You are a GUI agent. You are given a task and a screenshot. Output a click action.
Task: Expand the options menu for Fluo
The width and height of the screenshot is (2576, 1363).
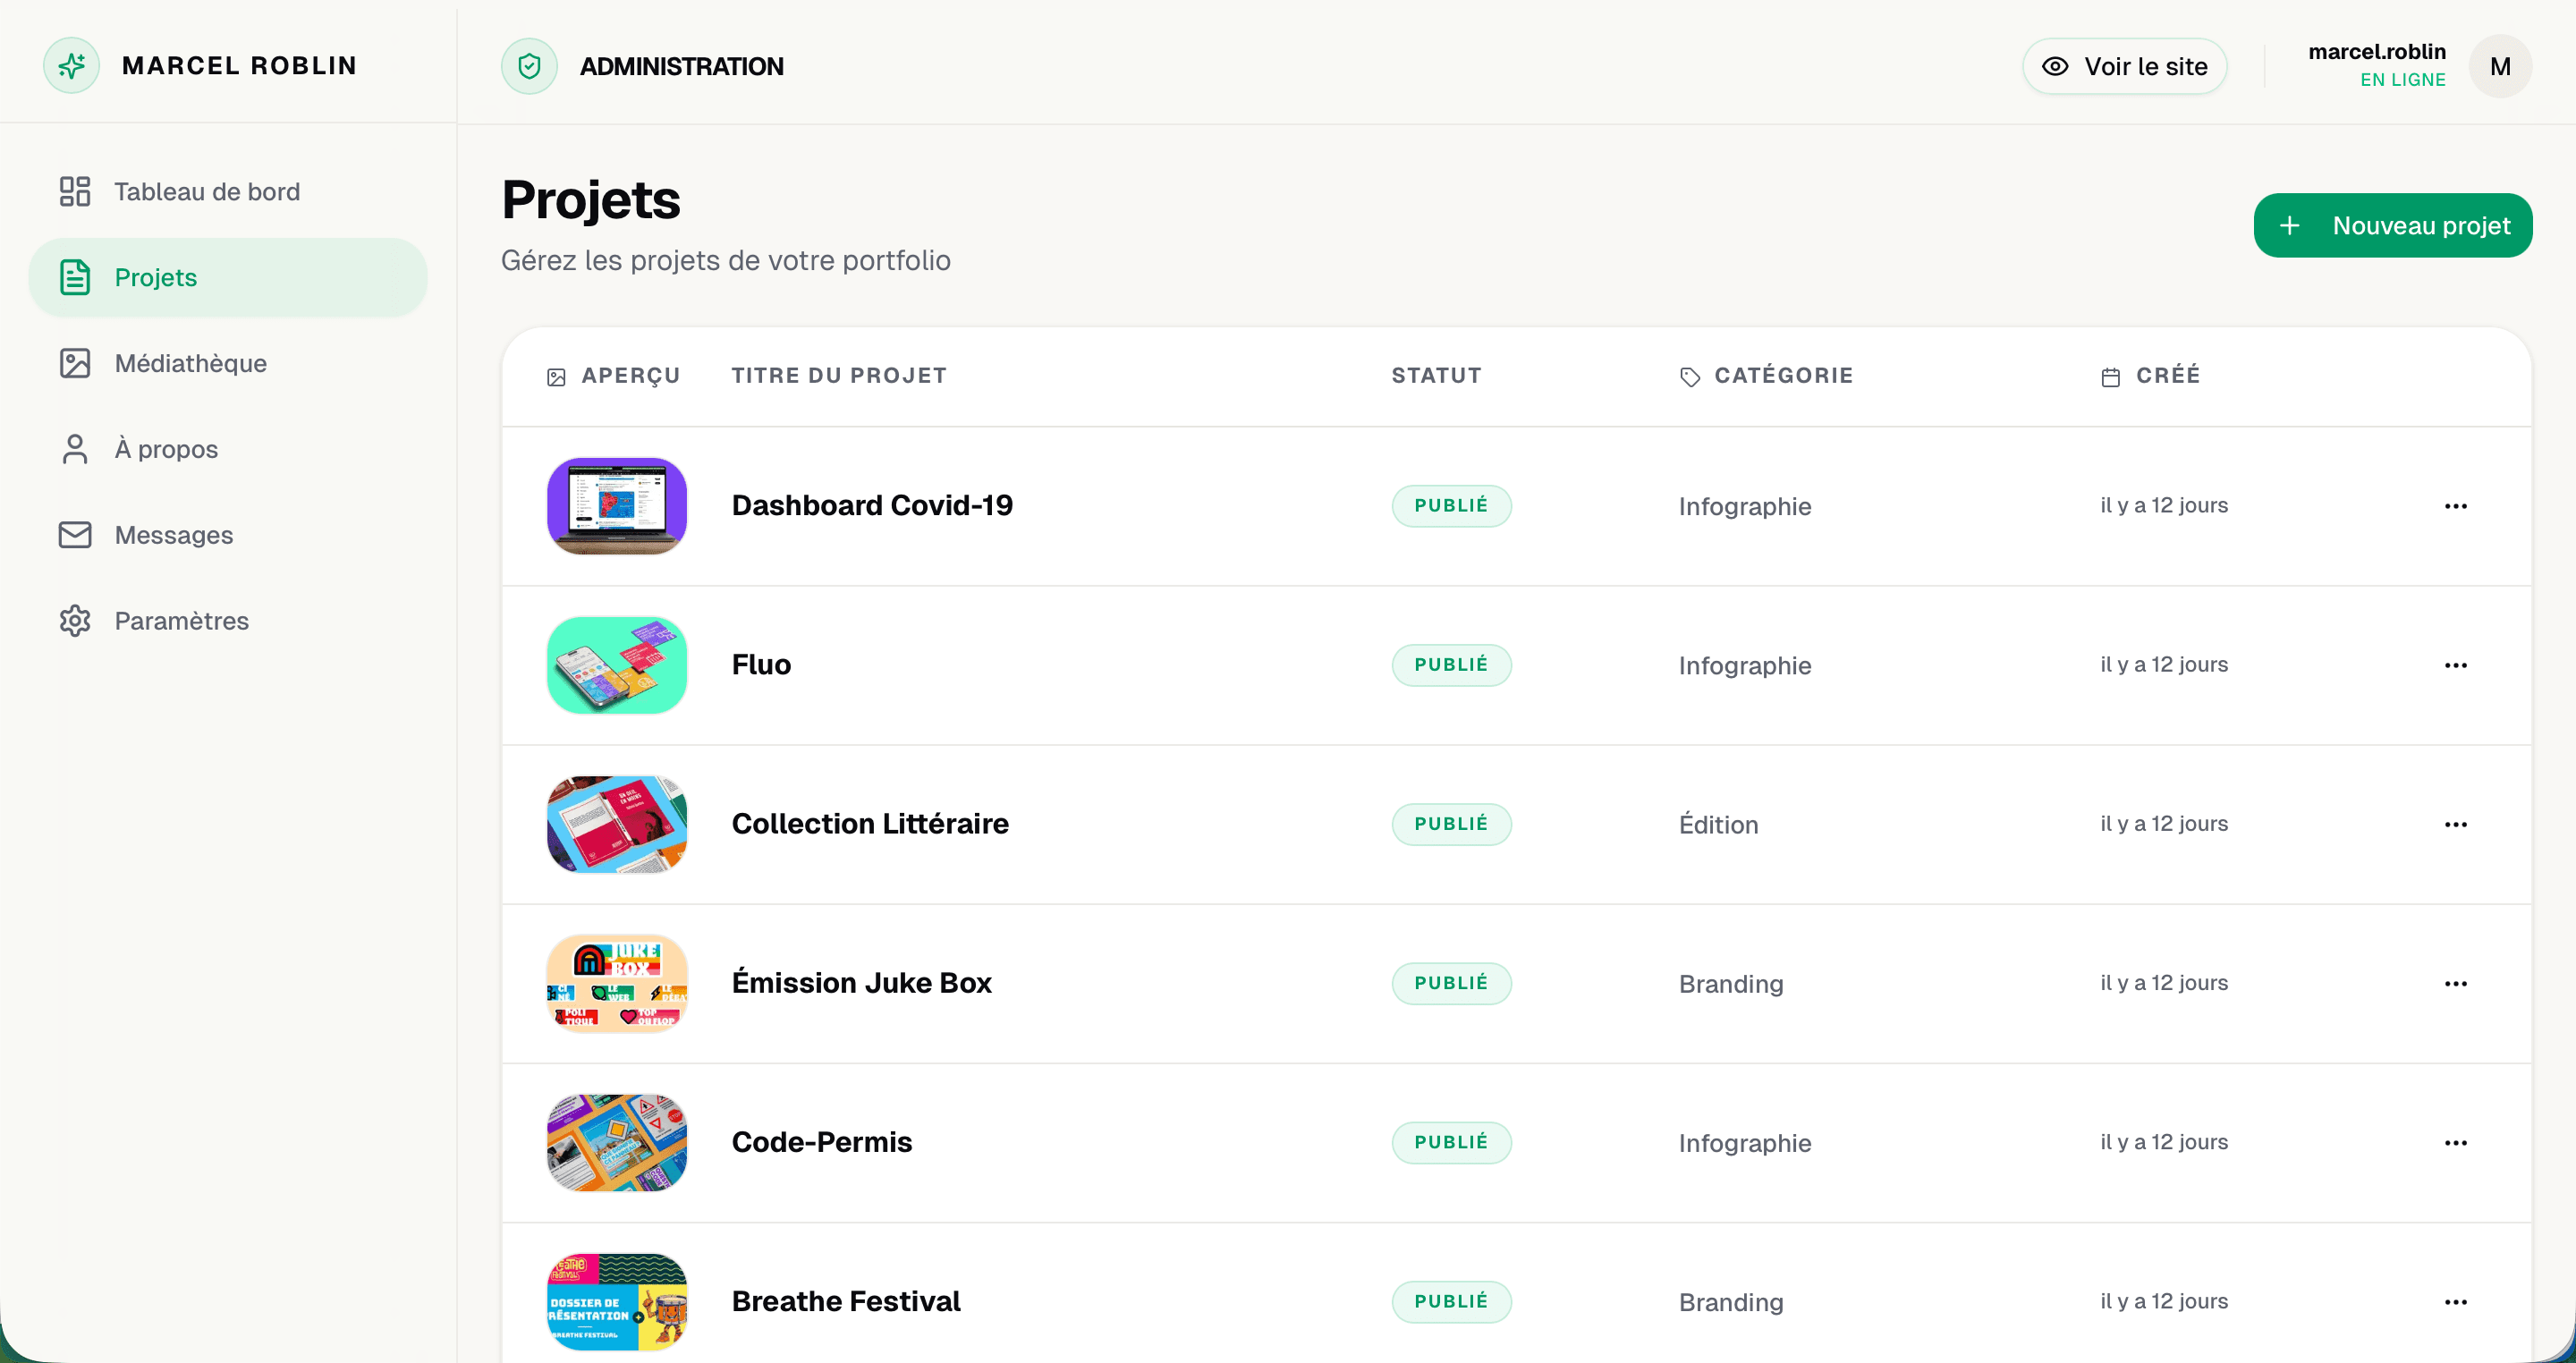(x=2455, y=665)
